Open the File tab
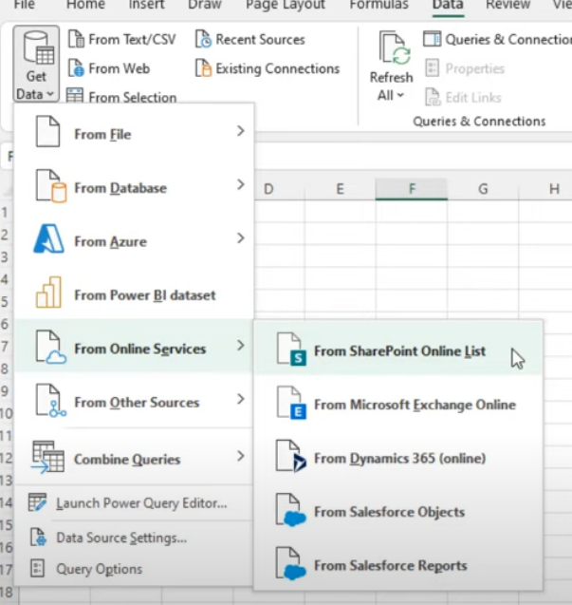Screen dimensions: 572x605 (x=25, y=4)
